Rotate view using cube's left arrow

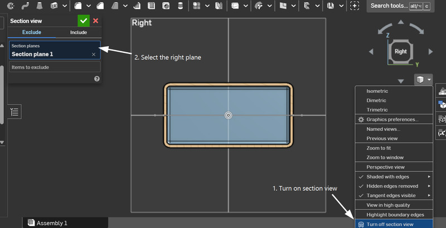tap(371, 52)
